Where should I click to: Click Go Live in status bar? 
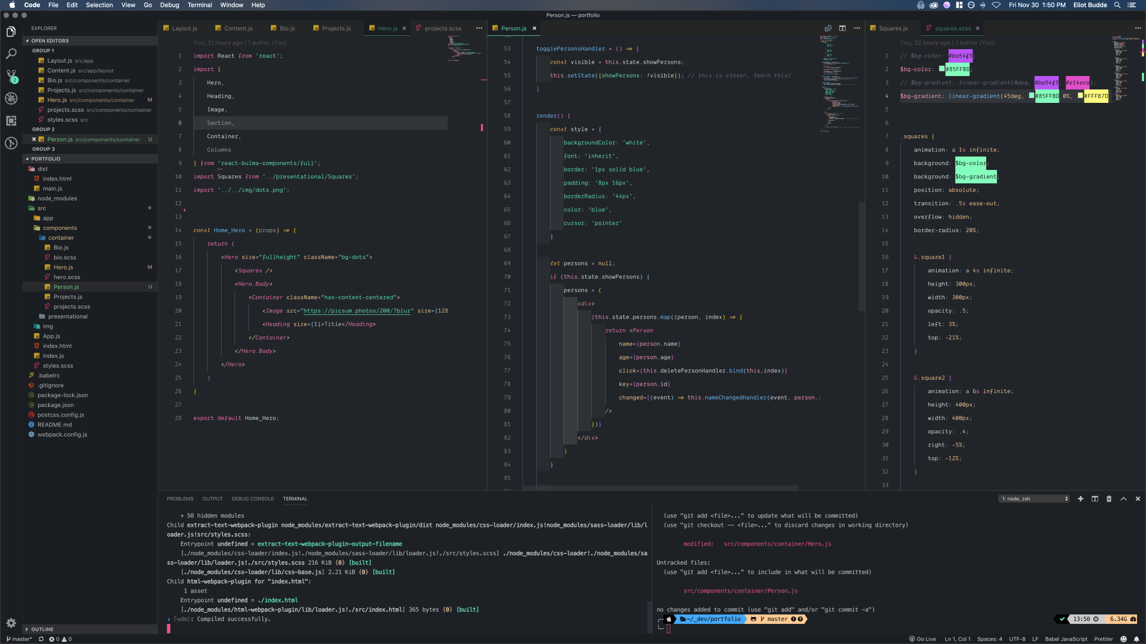coord(922,639)
